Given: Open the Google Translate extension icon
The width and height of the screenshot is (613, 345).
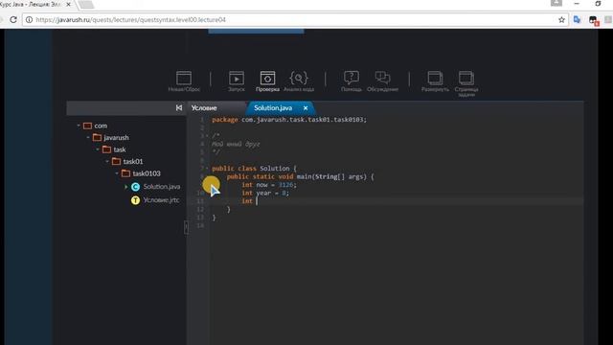Looking at the screenshot, I should (x=577, y=19).
